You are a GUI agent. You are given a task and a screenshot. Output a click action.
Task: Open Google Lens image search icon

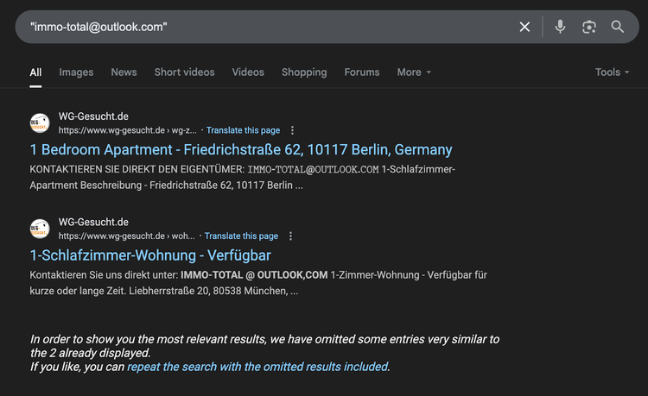point(589,27)
